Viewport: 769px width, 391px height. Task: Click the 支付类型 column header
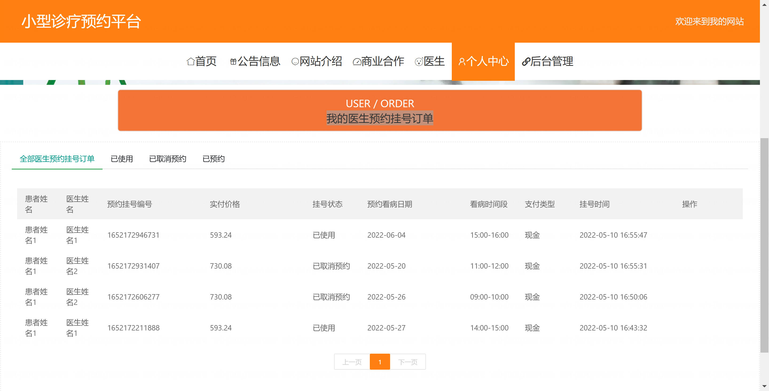click(540, 204)
